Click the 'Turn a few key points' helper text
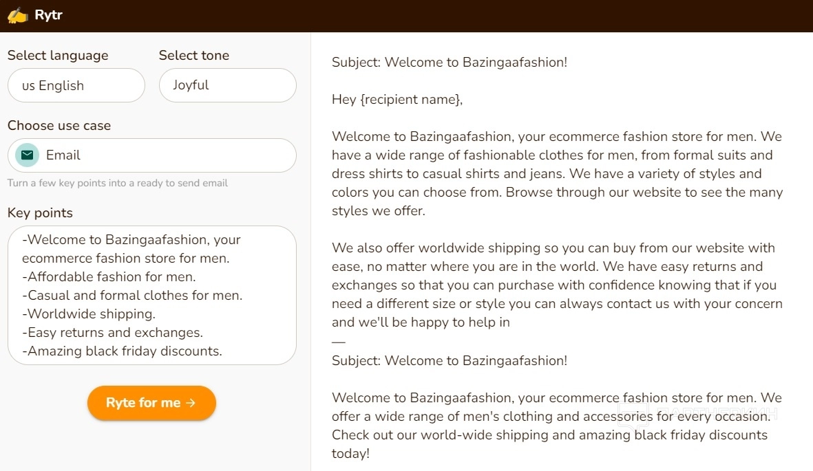The height and width of the screenshot is (471, 813). pos(118,183)
